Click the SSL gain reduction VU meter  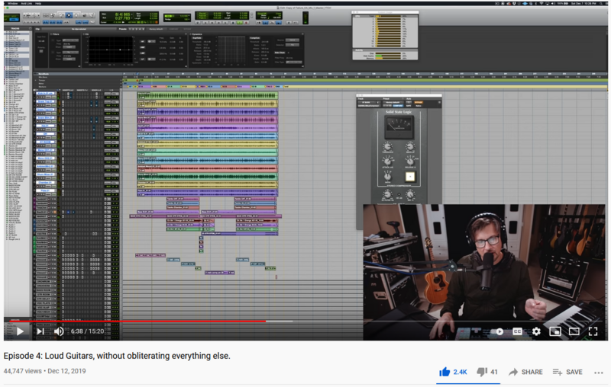coord(399,127)
